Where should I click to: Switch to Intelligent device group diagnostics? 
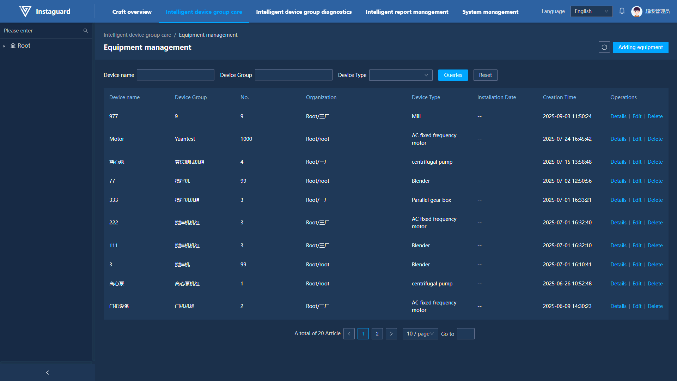304,12
